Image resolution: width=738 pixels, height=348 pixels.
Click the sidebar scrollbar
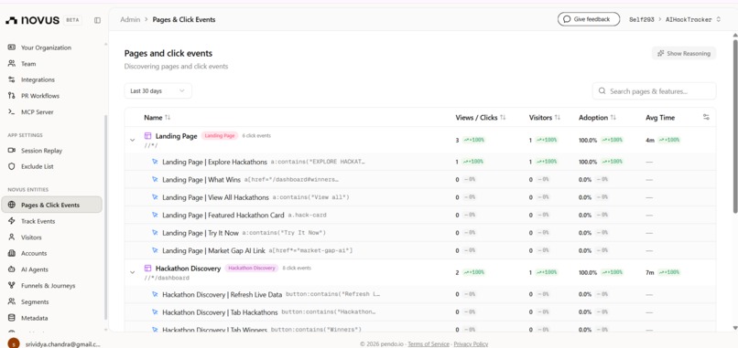[x=105, y=216]
